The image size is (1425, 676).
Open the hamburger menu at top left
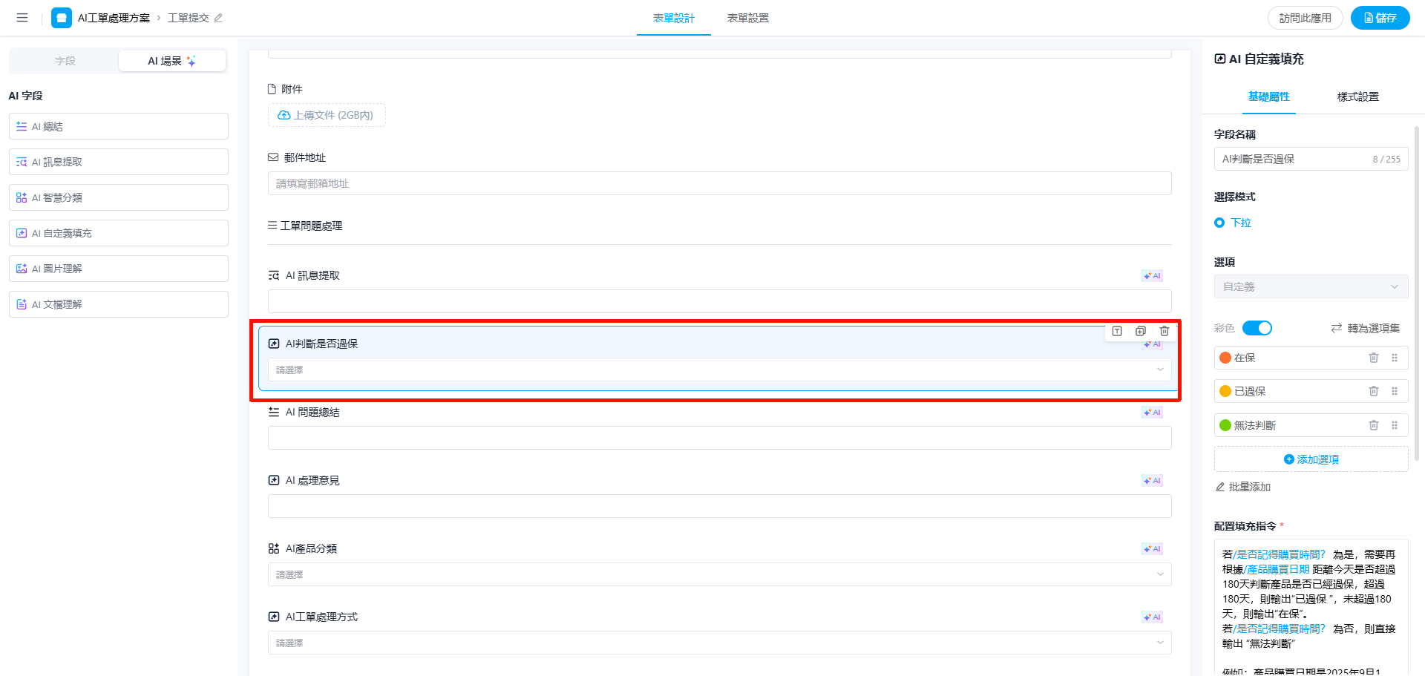point(22,18)
